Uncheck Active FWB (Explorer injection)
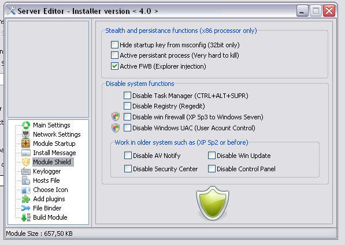The image size is (345, 245). click(x=114, y=66)
